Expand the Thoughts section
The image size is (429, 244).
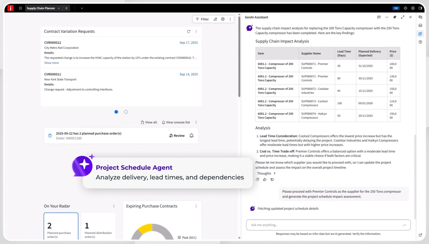click(266, 173)
